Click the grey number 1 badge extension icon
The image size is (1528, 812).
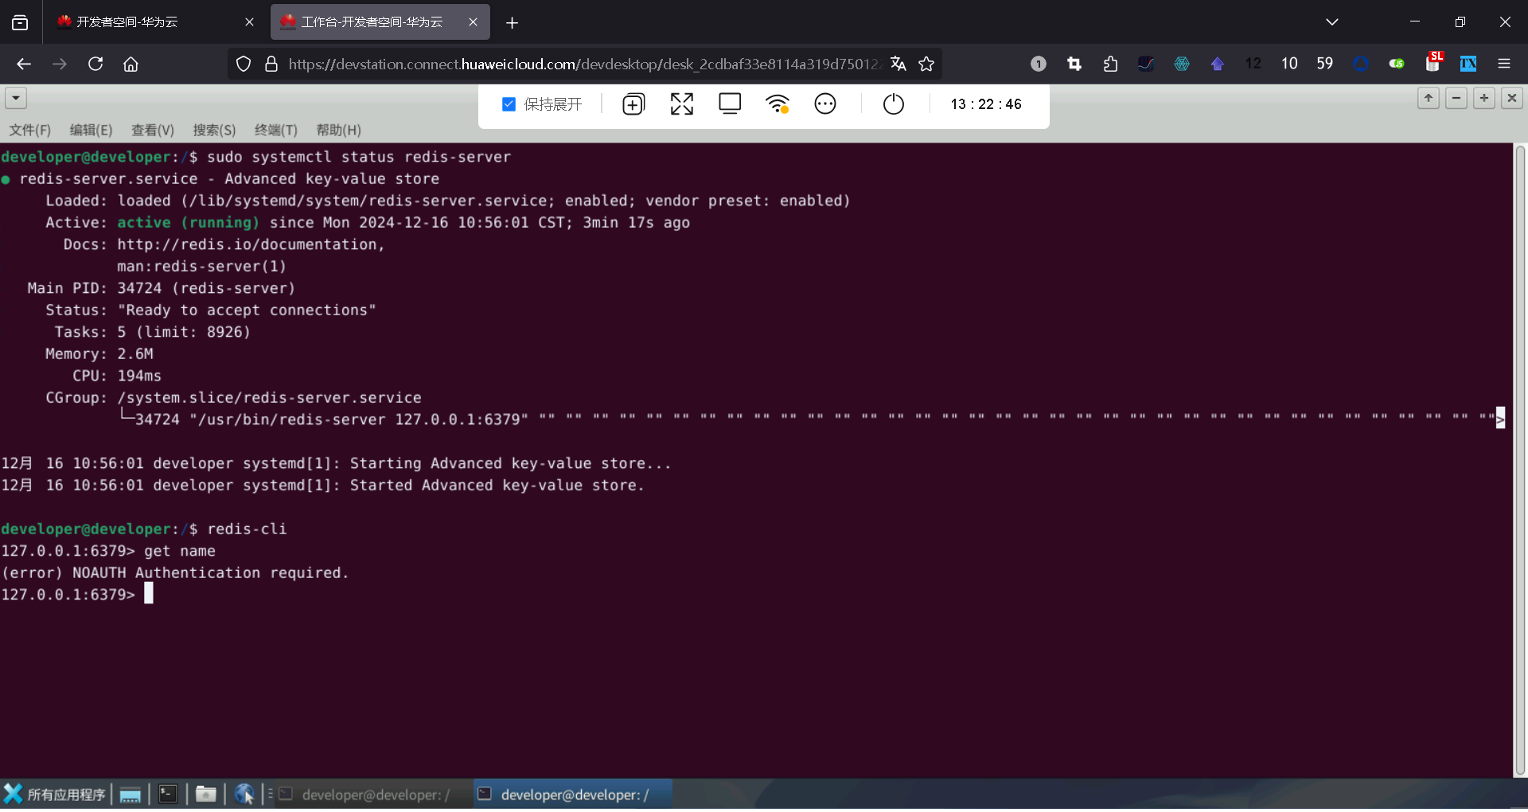coord(1039,64)
